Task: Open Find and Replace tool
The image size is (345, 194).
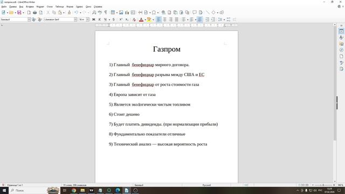Action: click(x=94, y=12)
